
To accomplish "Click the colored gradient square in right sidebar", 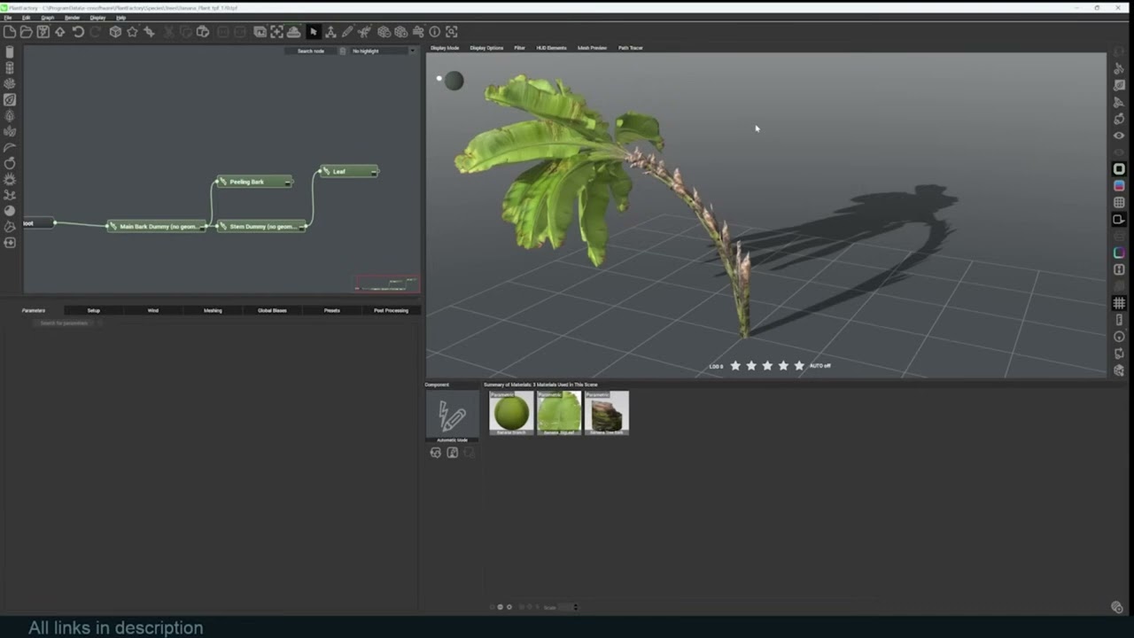I will 1119,186.
